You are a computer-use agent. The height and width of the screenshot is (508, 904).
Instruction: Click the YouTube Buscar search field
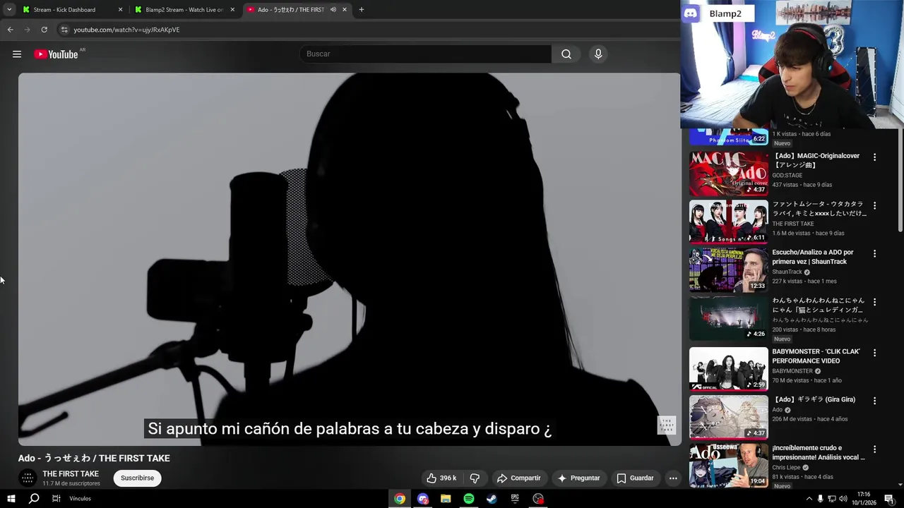tap(426, 54)
